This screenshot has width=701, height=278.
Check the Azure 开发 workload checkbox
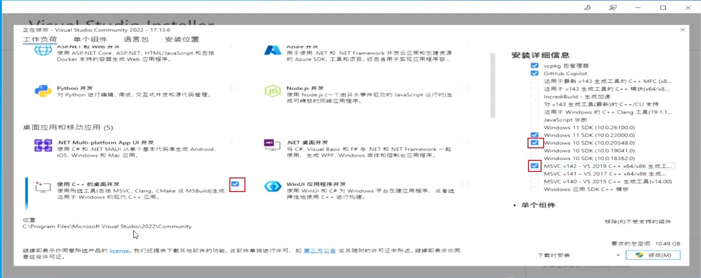[x=464, y=47]
